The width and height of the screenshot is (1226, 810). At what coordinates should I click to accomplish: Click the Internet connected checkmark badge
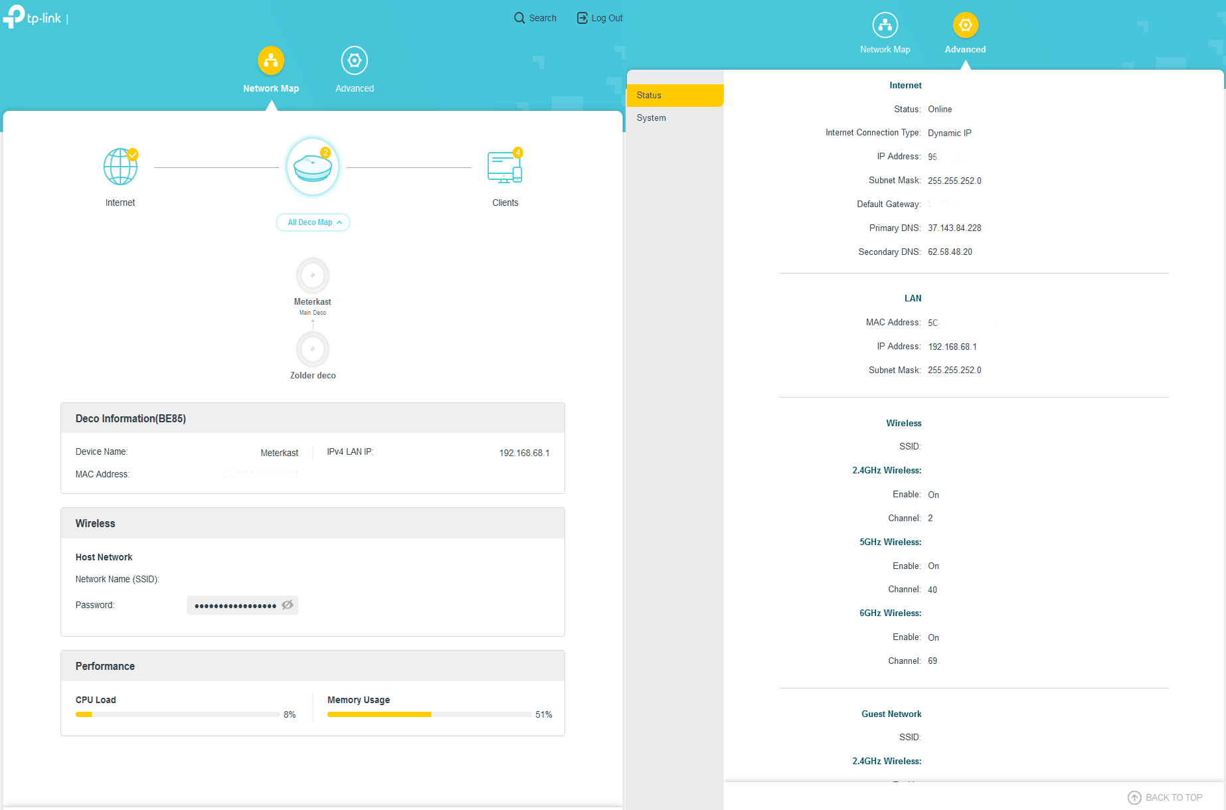tap(133, 155)
